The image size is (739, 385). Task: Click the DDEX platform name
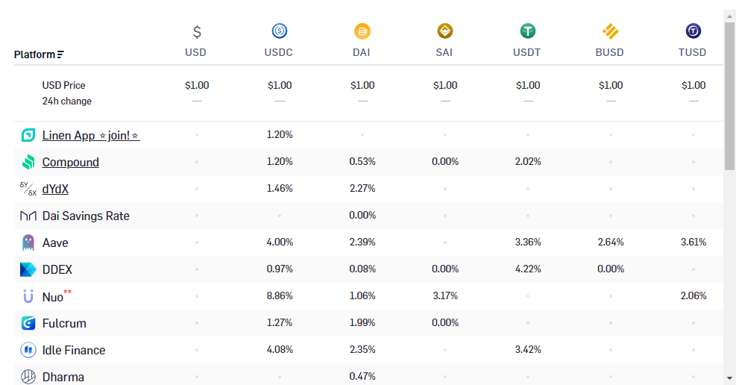tap(57, 270)
